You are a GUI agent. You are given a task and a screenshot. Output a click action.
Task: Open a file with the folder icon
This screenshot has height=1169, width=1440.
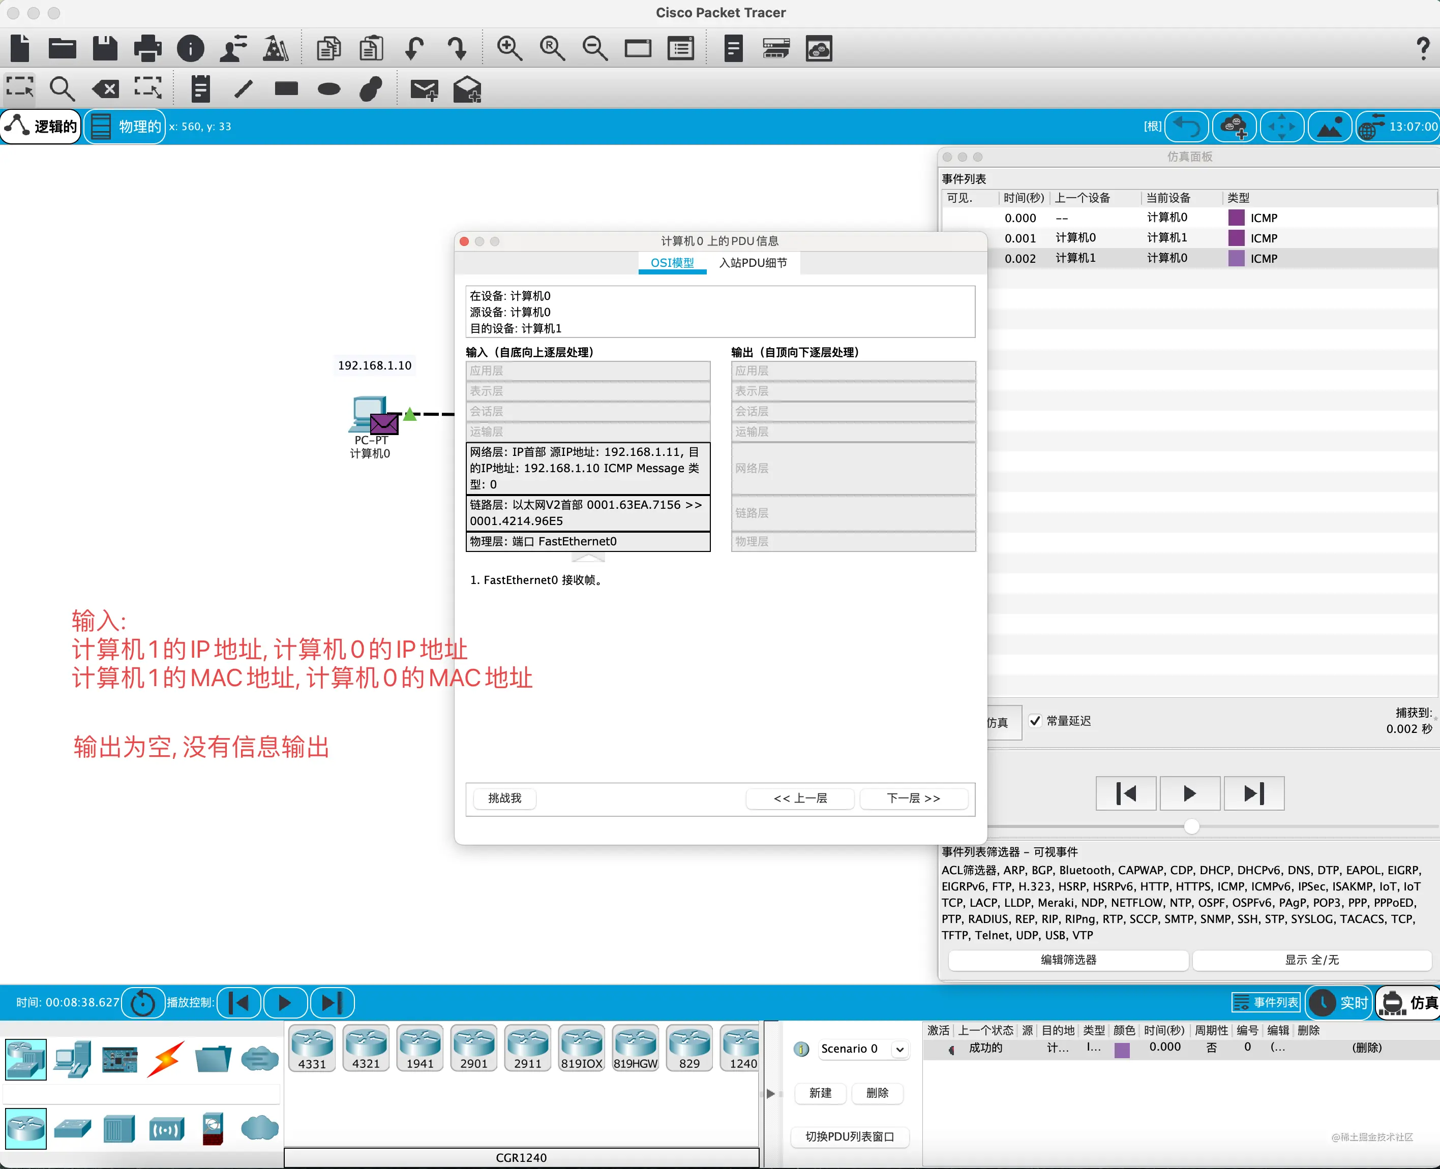click(62, 48)
